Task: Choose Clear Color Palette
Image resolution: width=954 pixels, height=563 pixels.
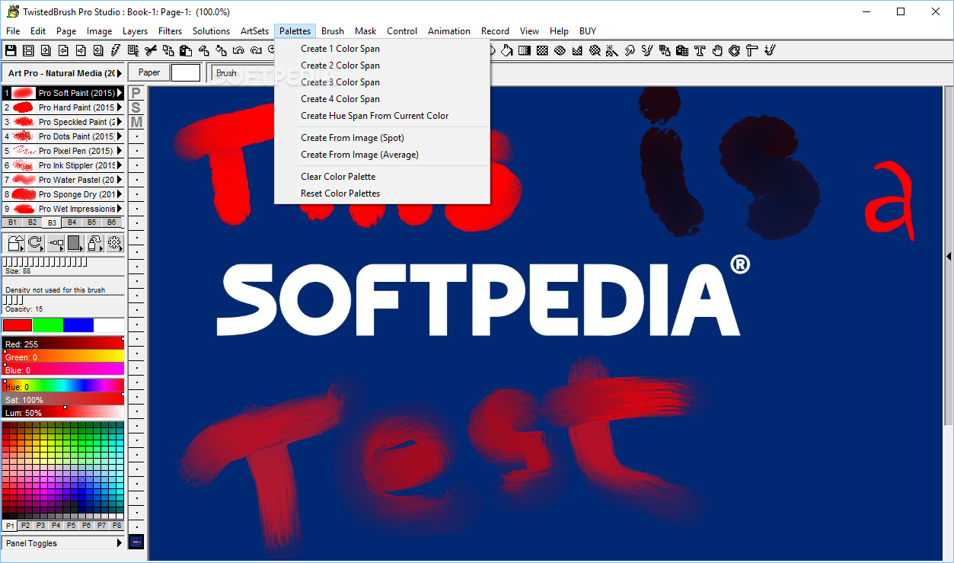Action: (x=382, y=177)
